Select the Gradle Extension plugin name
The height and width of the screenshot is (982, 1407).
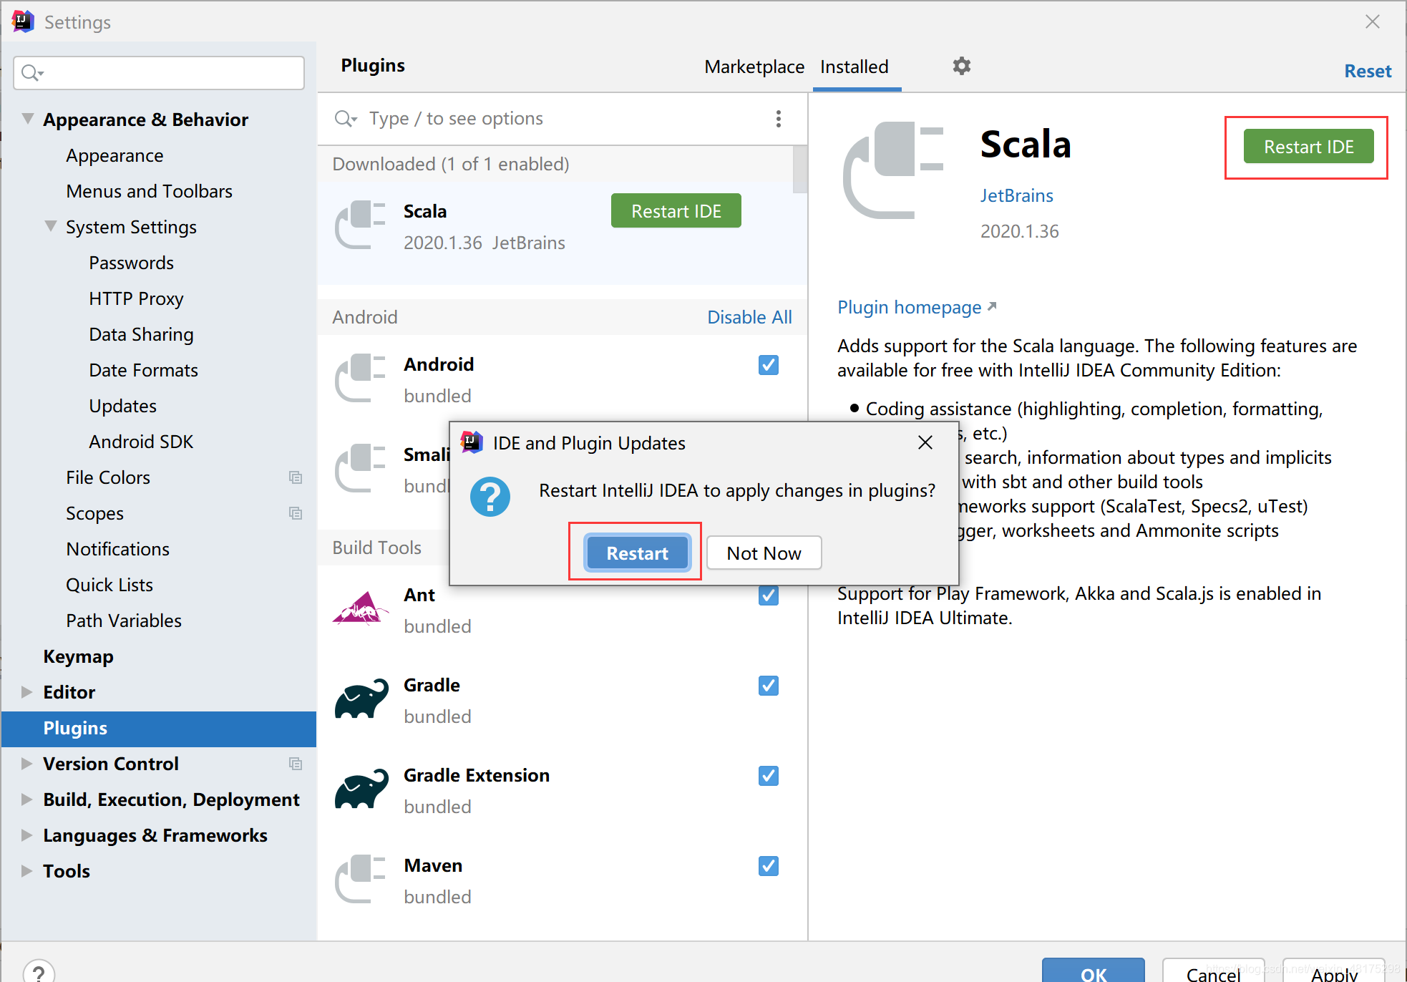(477, 775)
